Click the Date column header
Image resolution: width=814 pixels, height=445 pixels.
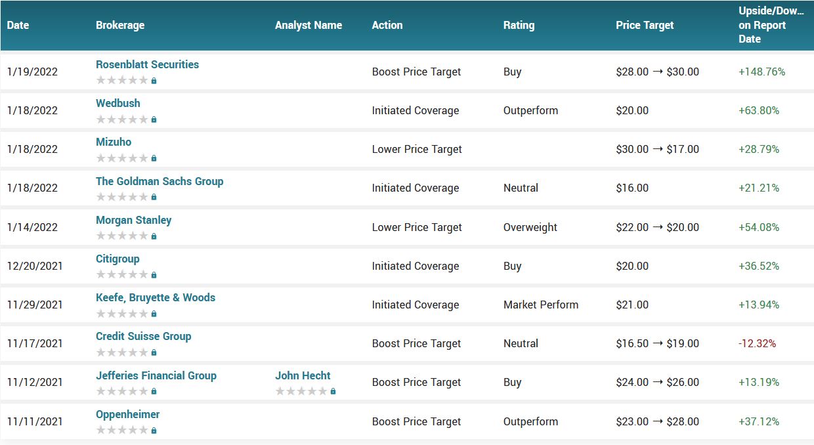[x=18, y=25]
